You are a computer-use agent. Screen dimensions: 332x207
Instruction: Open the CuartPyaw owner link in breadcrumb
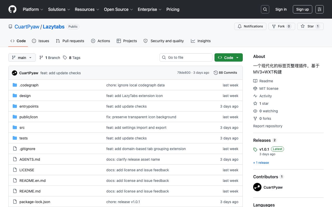(x=27, y=27)
